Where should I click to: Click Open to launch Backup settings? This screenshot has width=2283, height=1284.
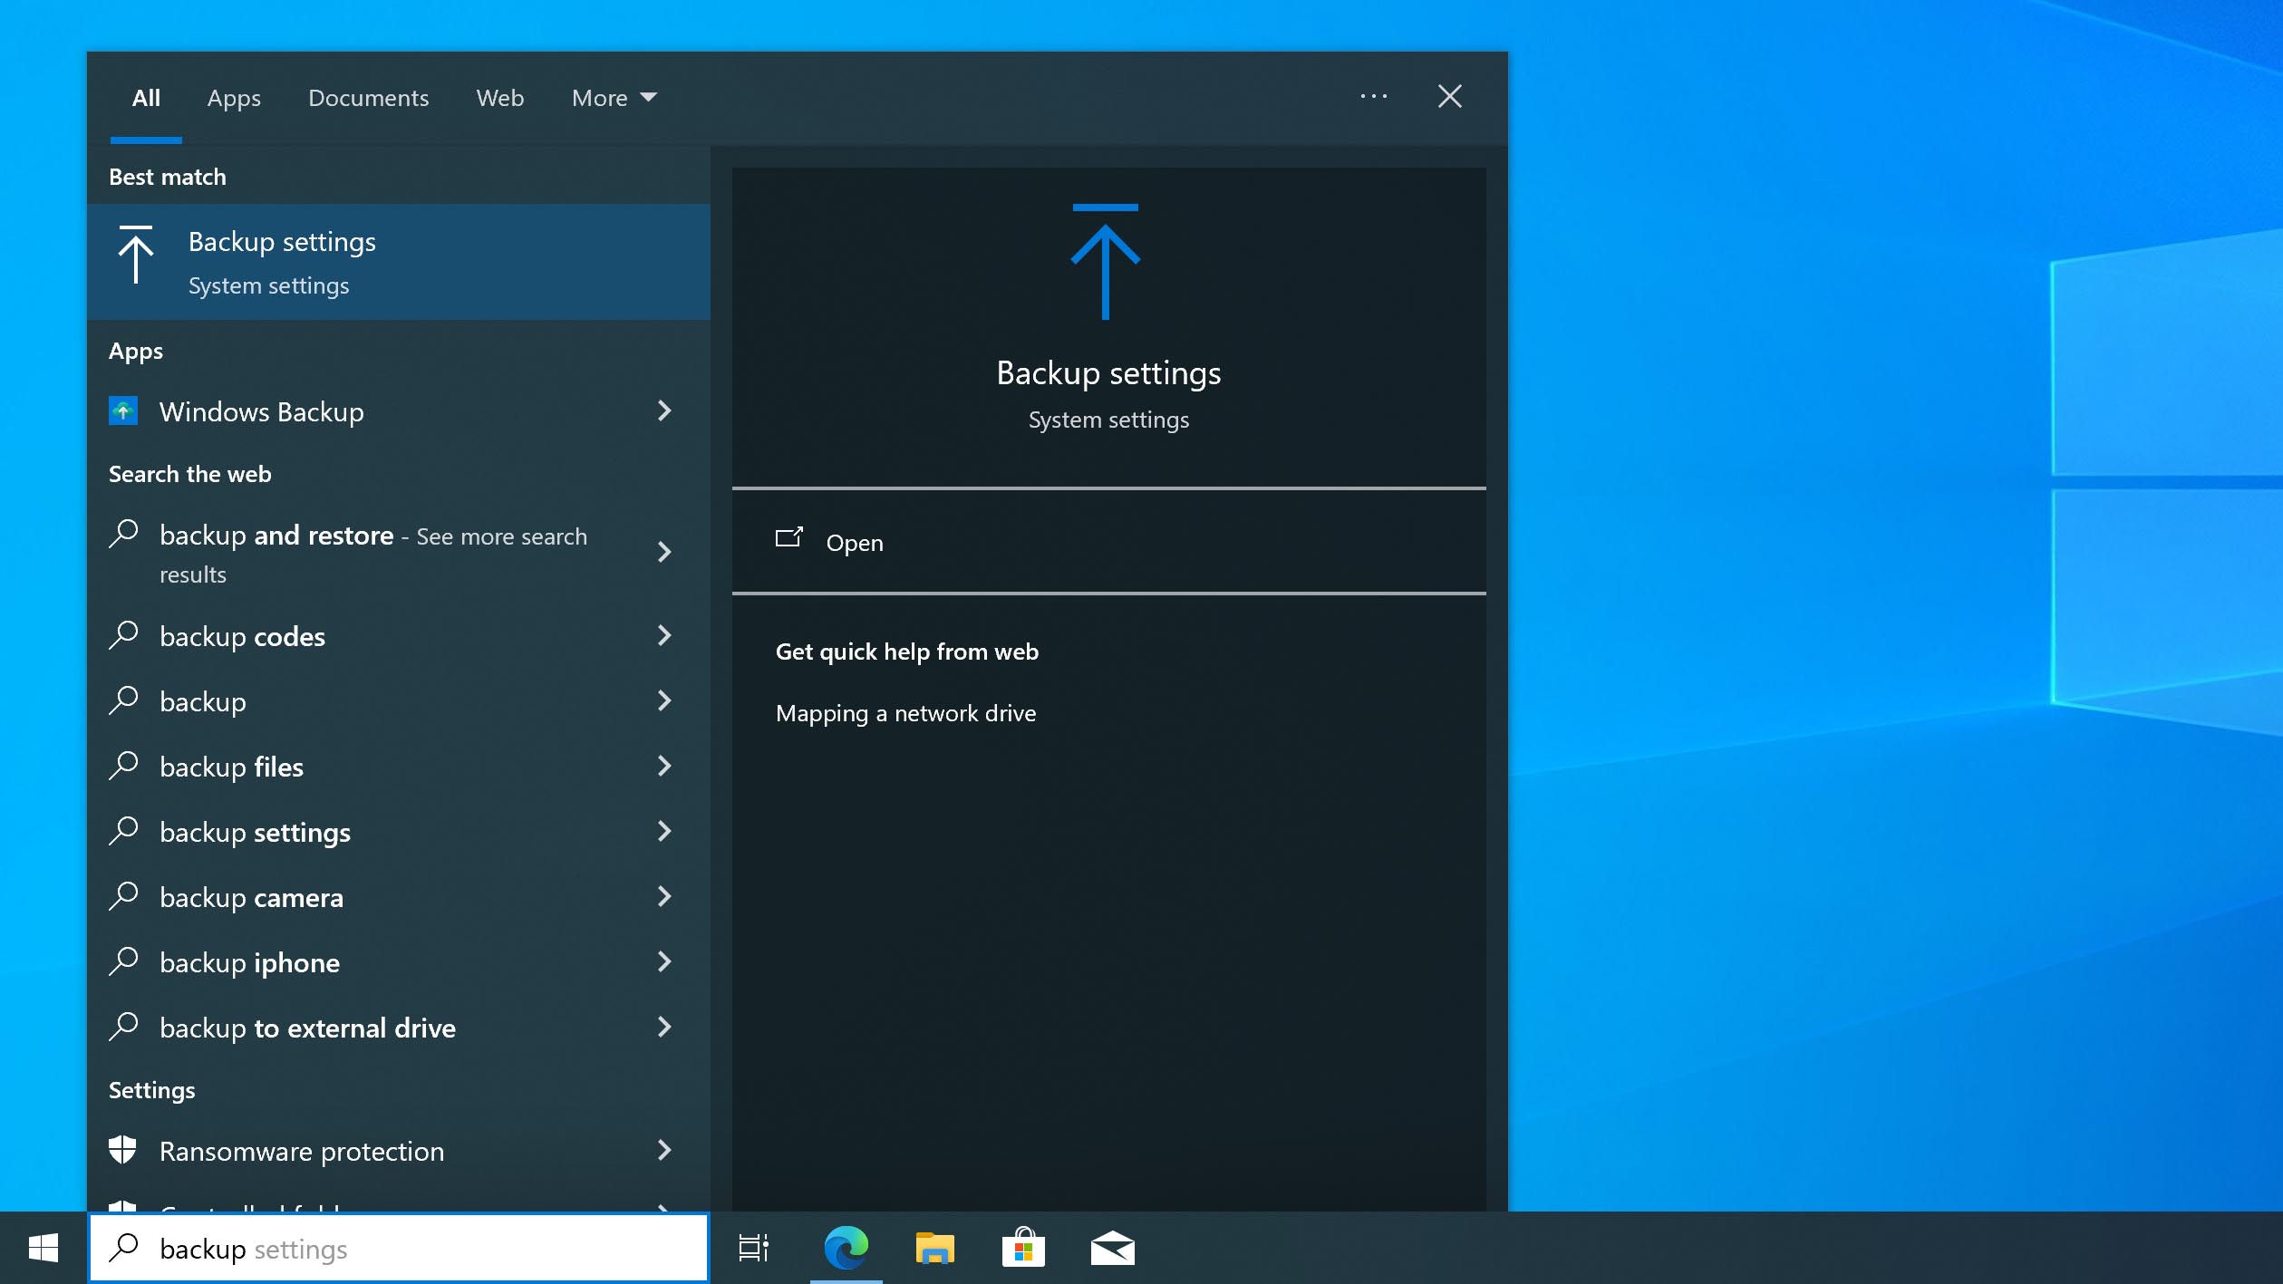coord(853,542)
